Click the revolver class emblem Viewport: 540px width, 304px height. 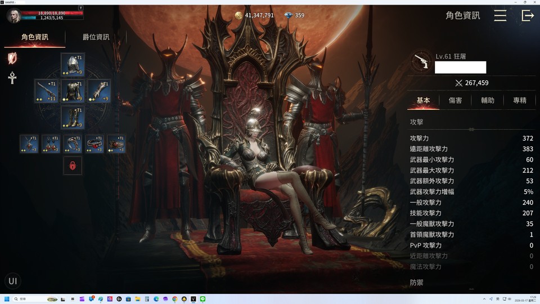coord(420,62)
